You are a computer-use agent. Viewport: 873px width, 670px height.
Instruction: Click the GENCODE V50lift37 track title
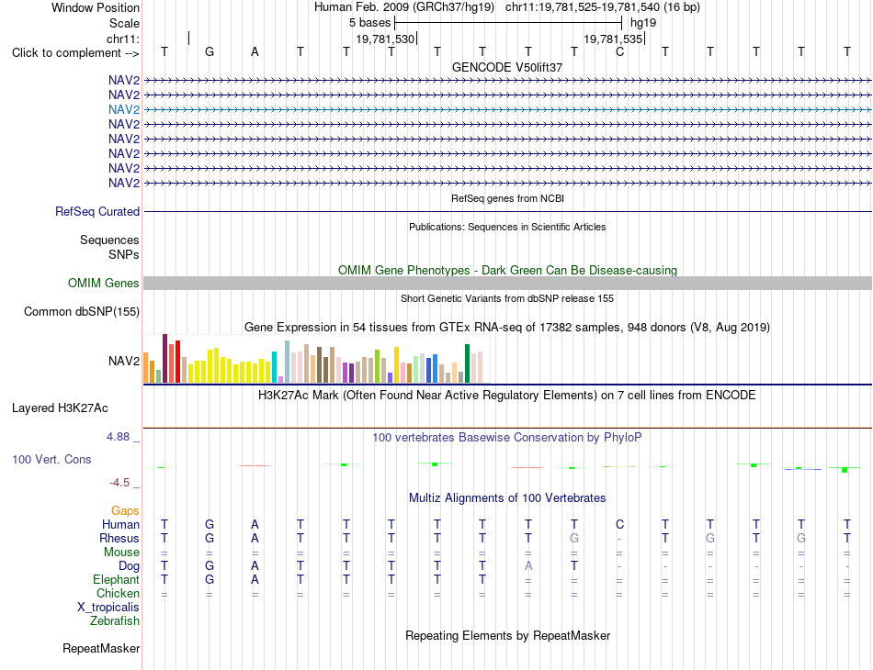coord(507,67)
